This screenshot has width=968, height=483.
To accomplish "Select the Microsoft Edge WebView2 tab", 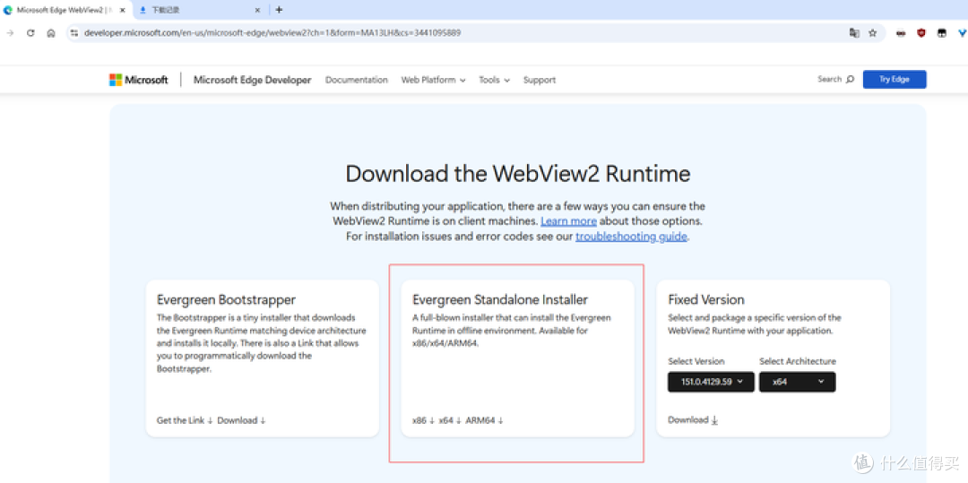I will pos(65,10).
